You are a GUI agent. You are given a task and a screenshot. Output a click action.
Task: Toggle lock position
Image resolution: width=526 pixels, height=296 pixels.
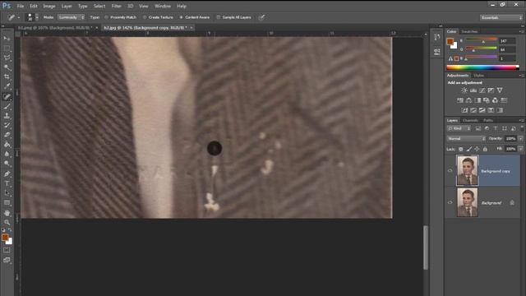click(477, 149)
